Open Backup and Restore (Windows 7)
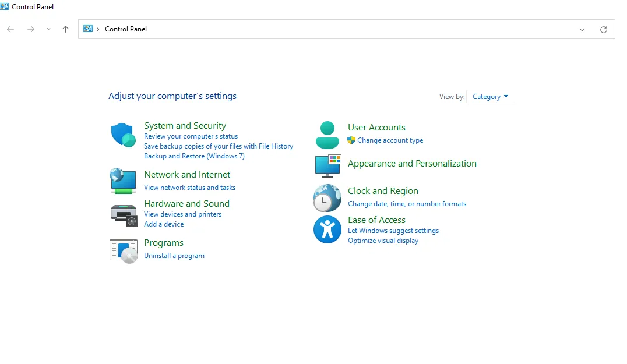Screen dimensions: 627x364 [194, 156]
